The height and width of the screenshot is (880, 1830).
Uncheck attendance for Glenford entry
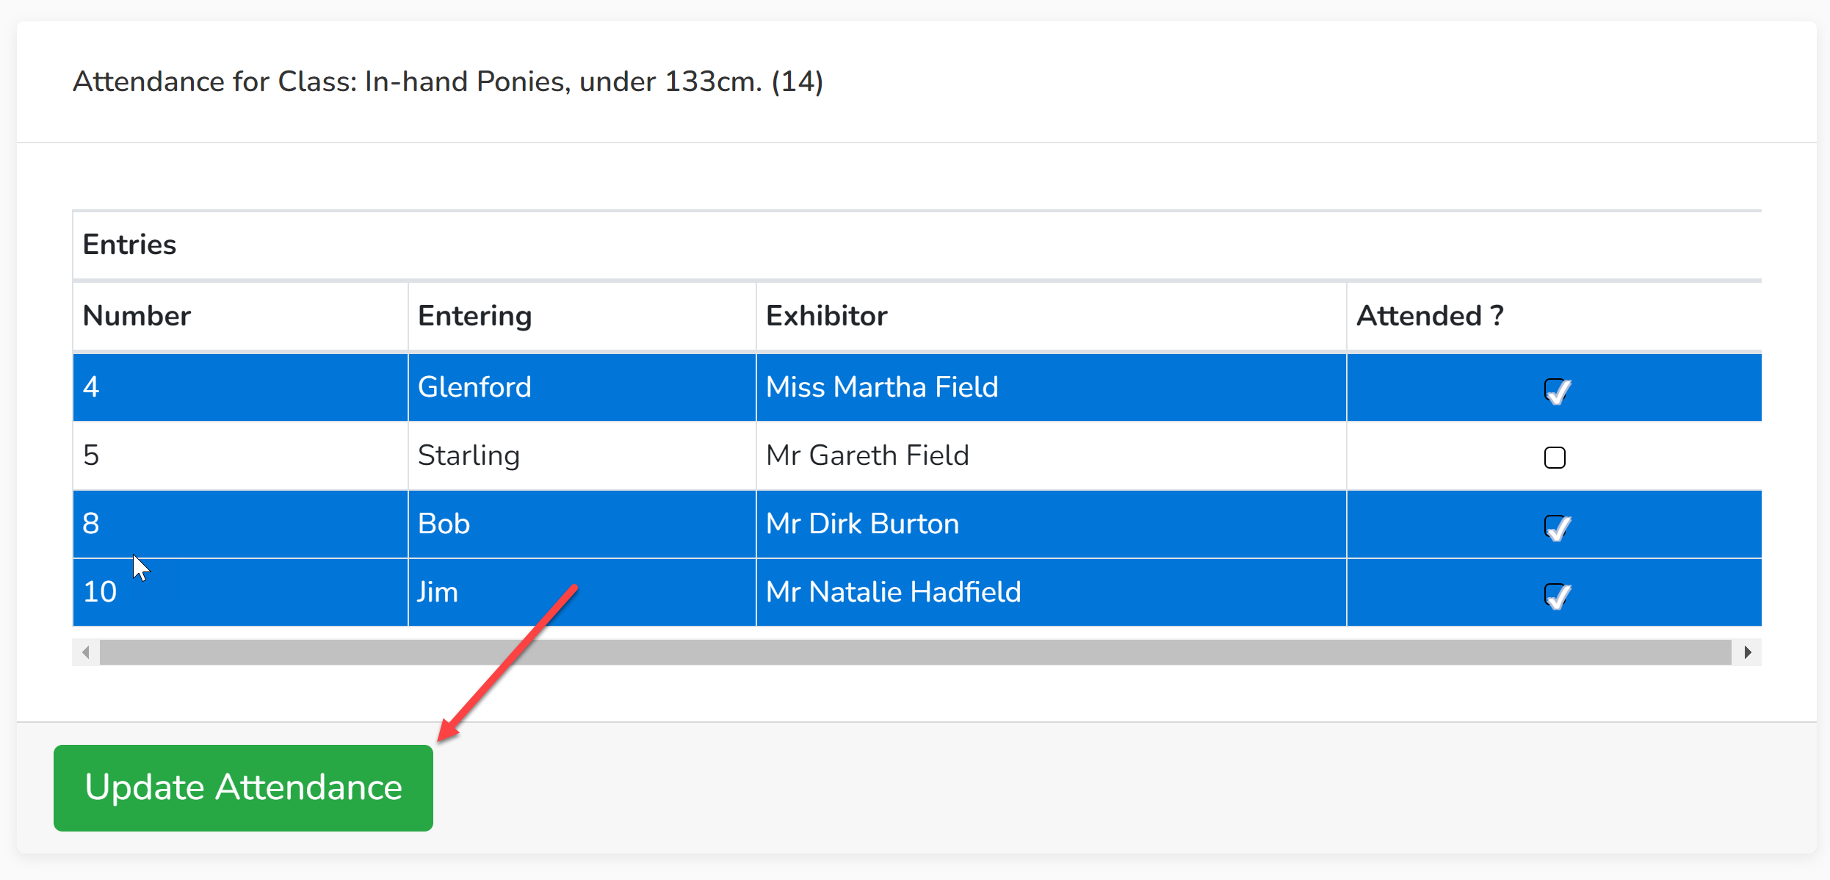click(1555, 390)
